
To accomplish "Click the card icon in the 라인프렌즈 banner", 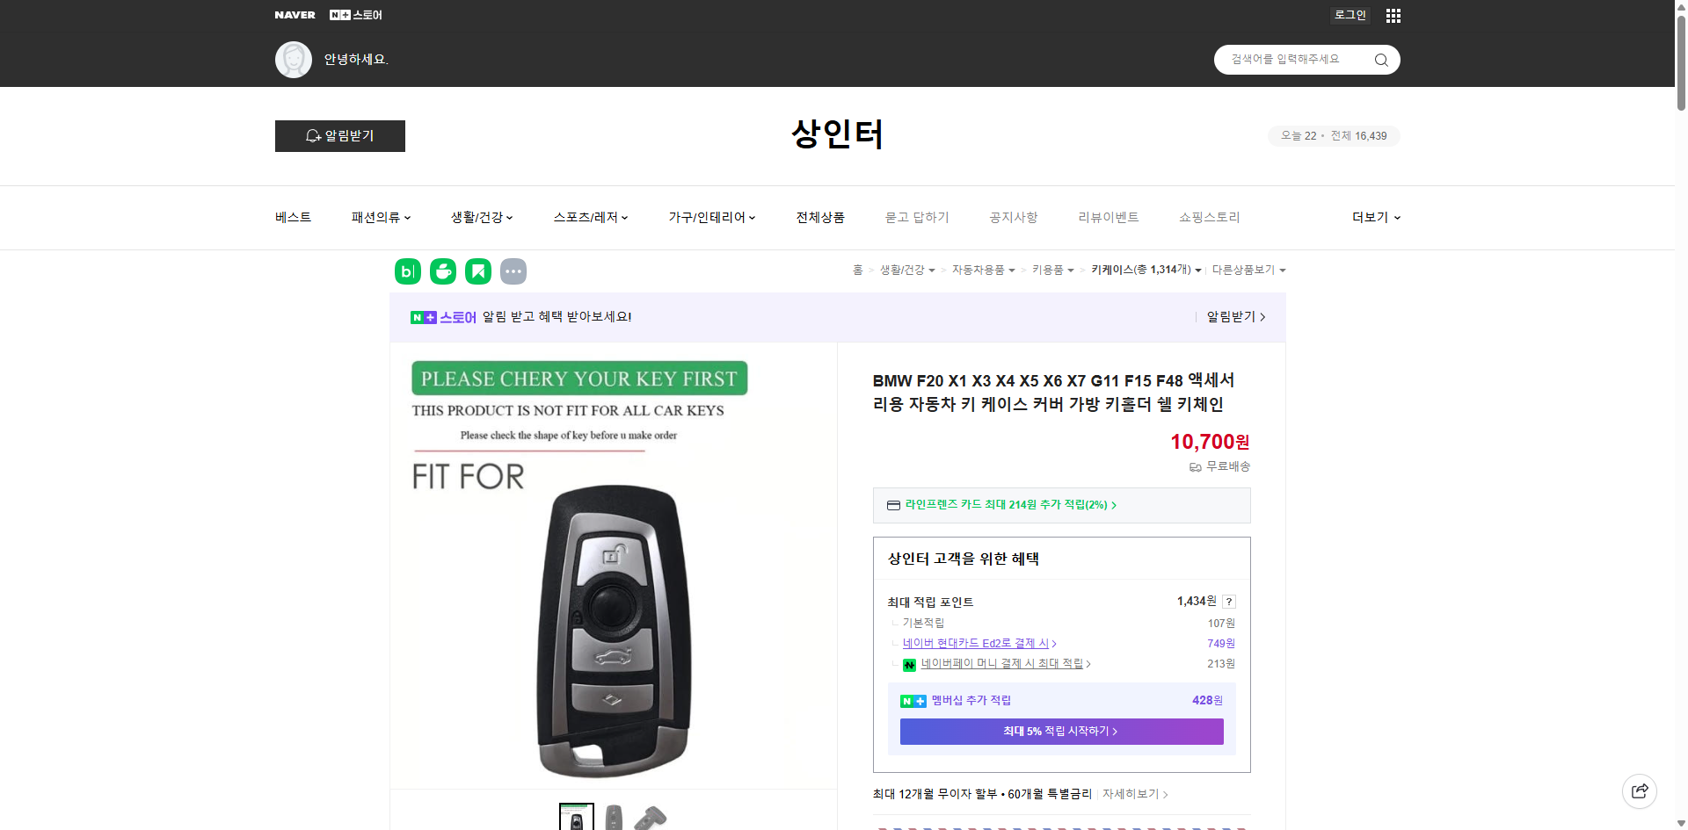I will click(x=893, y=505).
